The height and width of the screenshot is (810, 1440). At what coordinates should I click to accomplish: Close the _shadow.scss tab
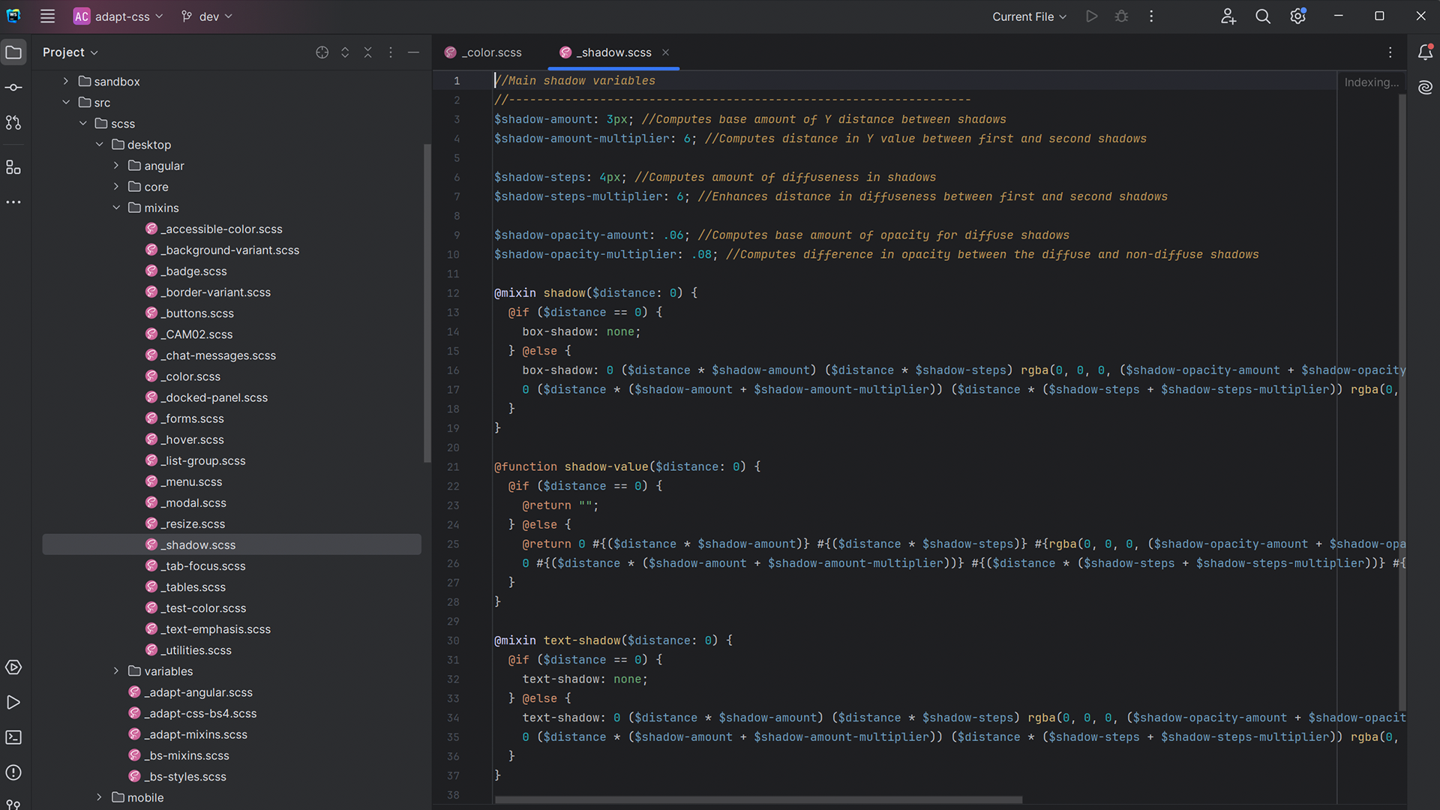click(665, 52)
